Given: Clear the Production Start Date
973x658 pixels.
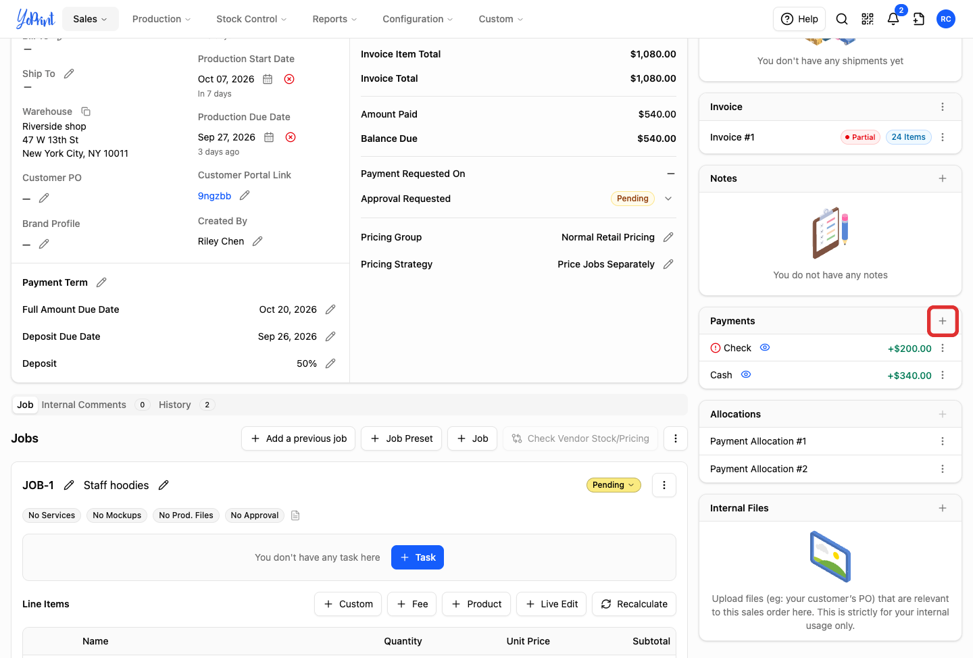Looking at the screenshot, I should (289, 79).
